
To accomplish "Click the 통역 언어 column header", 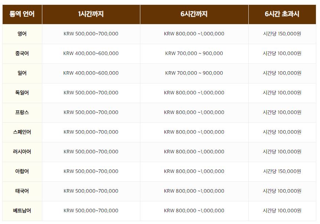I will tap(22, 14).
